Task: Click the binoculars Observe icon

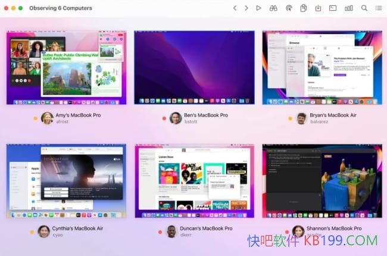Action: (x=274, y=8)
